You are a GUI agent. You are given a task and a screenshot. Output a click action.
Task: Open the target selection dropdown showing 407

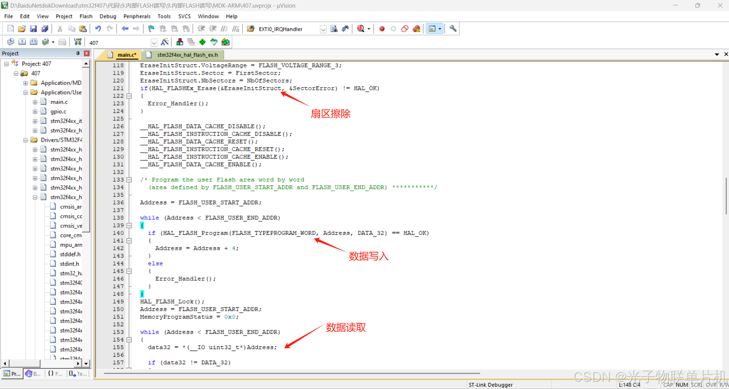[154, 42]
